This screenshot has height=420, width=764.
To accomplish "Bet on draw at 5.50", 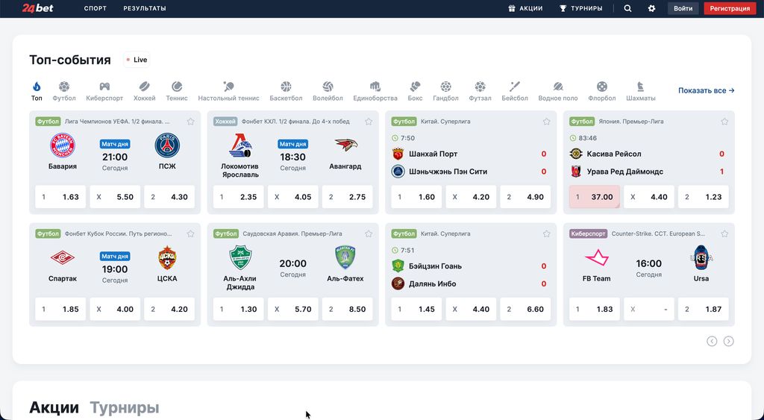I will 115,197.
